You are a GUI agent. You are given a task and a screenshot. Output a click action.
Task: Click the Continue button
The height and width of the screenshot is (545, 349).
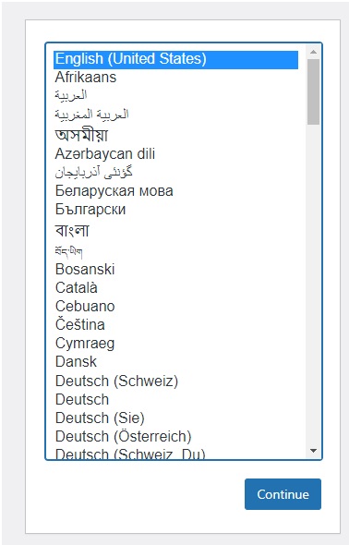click(283, 494)
